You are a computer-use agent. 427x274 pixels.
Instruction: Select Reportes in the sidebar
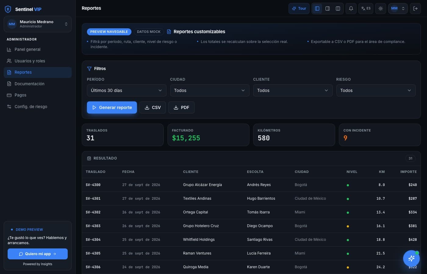tap(38, 72)
